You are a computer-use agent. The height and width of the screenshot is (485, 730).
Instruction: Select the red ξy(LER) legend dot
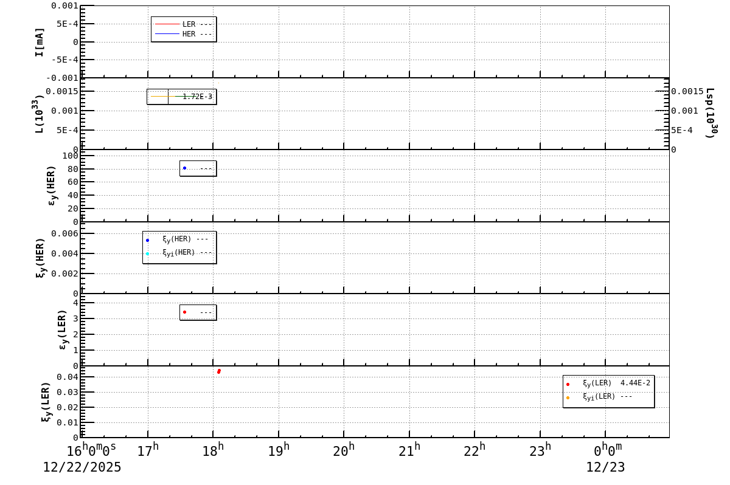(x=568, y=384)
